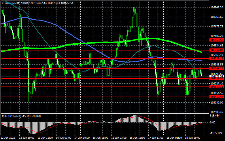Click the 15 Jun 11:00 time label
This screenshot has height=141, width=225.
pos(101,138)
